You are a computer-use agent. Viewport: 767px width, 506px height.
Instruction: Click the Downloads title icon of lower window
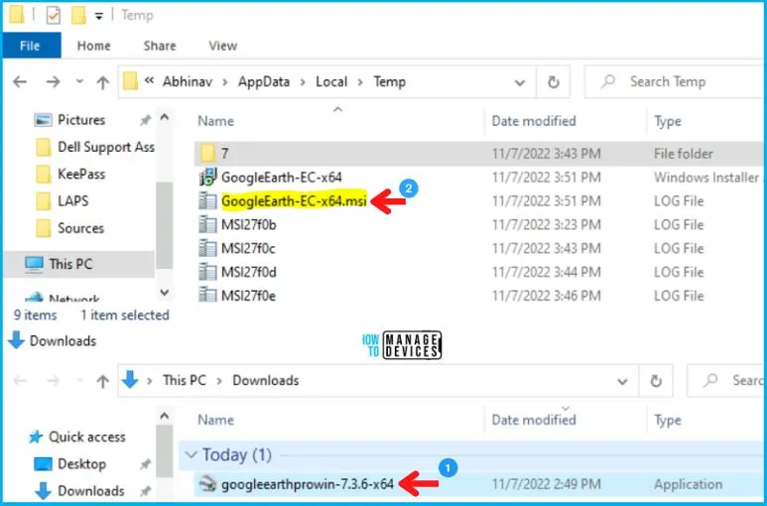click(x=16, y=340)
